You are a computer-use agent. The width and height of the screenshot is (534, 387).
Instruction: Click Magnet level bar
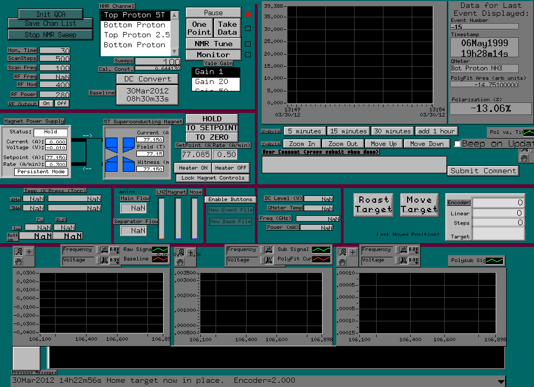pyautogui.click(x=178, y=218)
